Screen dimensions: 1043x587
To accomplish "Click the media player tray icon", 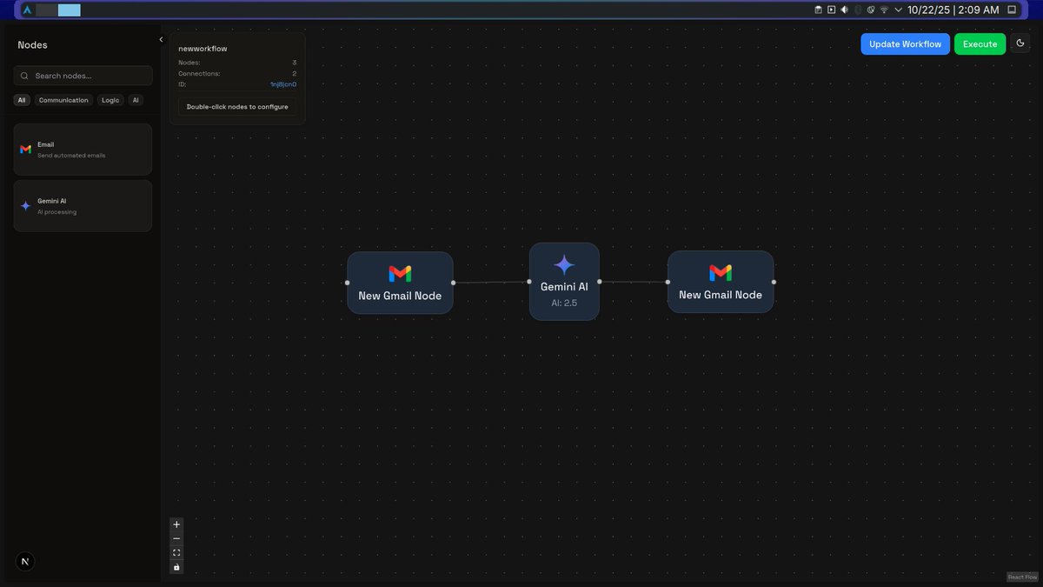I will tap(832, 10).
